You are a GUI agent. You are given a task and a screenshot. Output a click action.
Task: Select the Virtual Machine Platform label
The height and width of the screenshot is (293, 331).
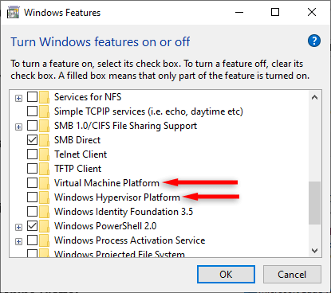107,183
